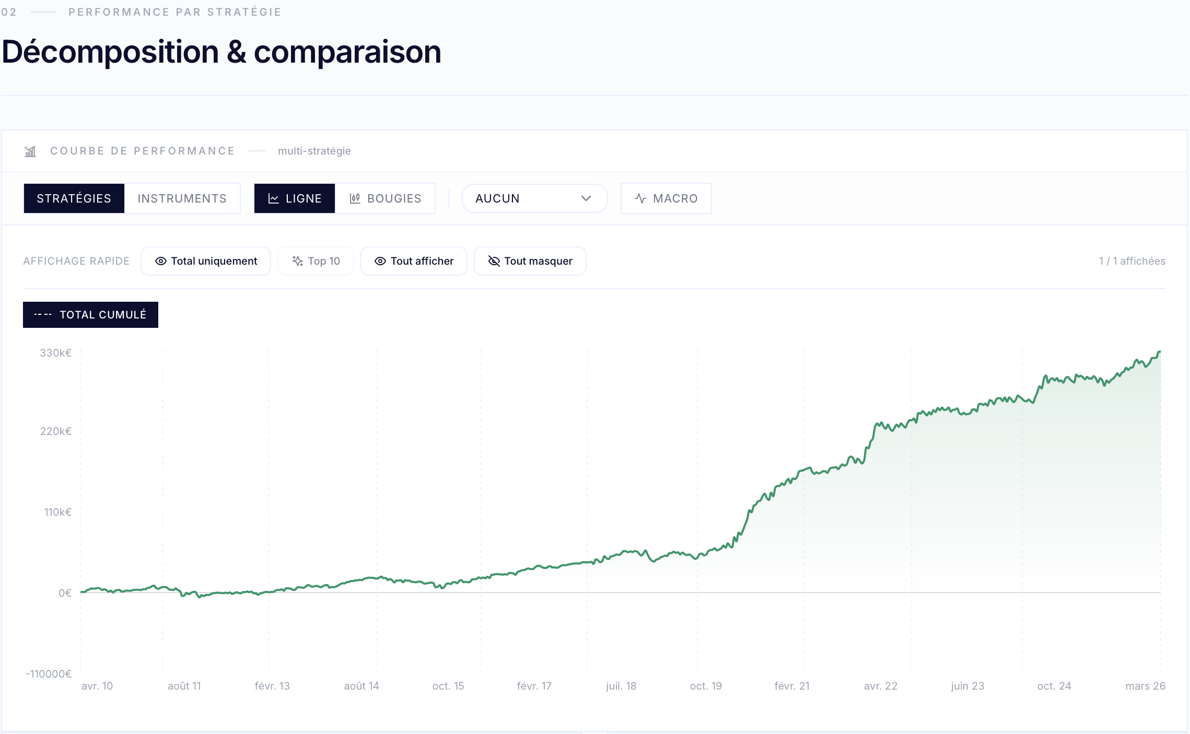Expand the AUCUN dropdown chevron arrow

pos(586,198)
